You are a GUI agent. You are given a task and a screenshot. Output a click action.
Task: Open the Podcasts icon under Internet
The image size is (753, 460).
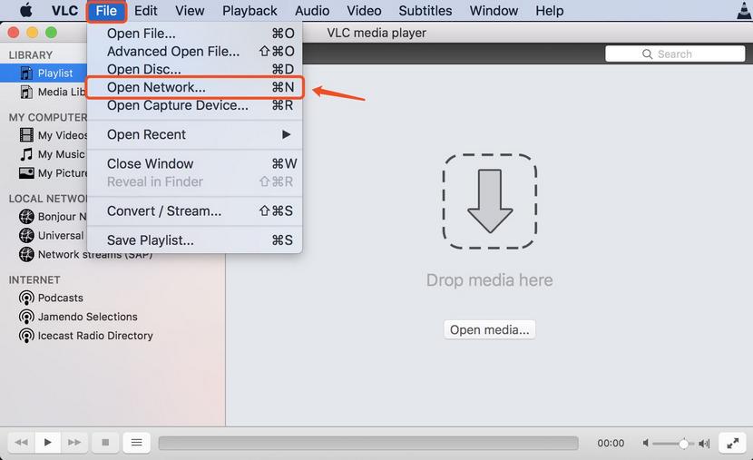click(26, 298)
